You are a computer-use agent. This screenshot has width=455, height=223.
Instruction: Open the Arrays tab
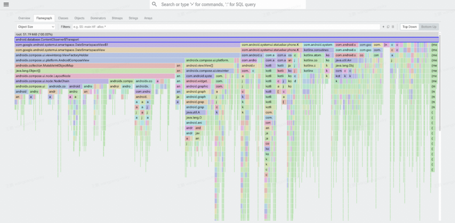[x=148, y=18]
